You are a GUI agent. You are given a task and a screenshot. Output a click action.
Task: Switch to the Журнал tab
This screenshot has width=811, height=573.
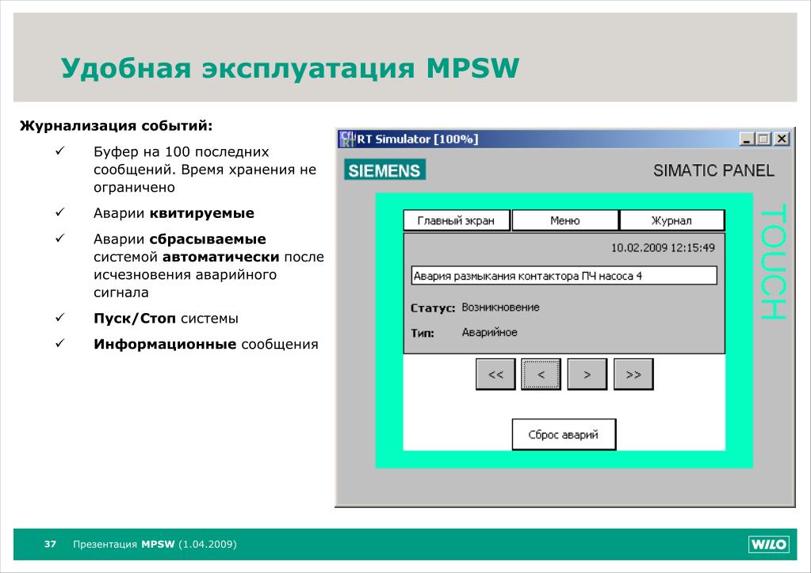pos(671,221)
